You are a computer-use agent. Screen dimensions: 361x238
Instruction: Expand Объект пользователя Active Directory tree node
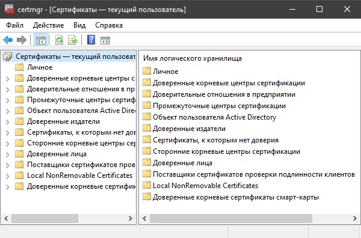[x=8, y=111]
